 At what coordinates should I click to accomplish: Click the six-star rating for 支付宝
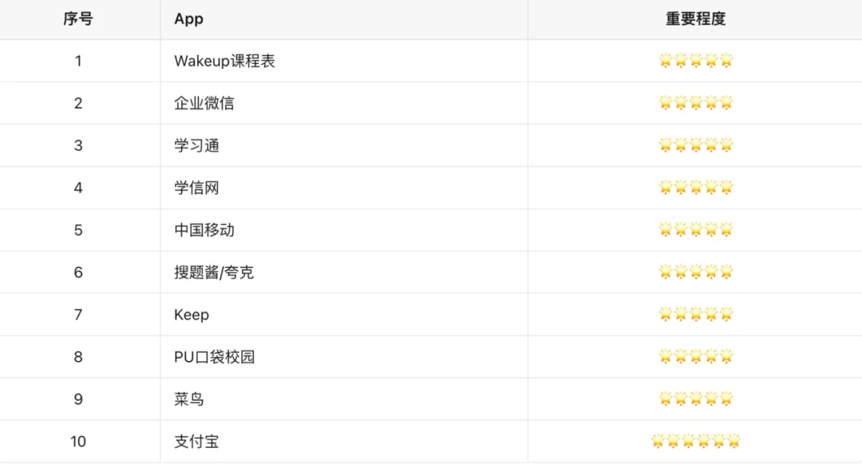pyautogui.click(x=695, y=441)
